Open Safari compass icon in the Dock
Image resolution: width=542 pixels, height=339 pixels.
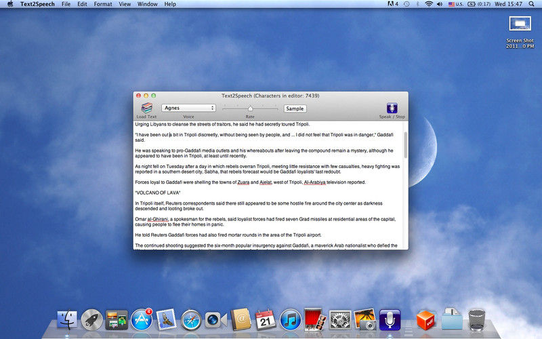192,319
